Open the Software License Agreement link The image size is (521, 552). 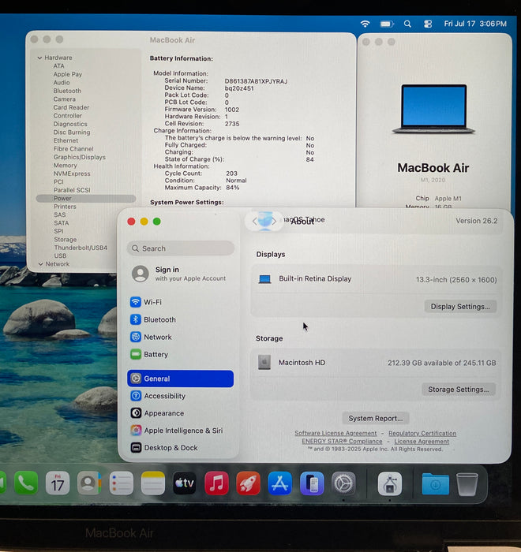335,433
